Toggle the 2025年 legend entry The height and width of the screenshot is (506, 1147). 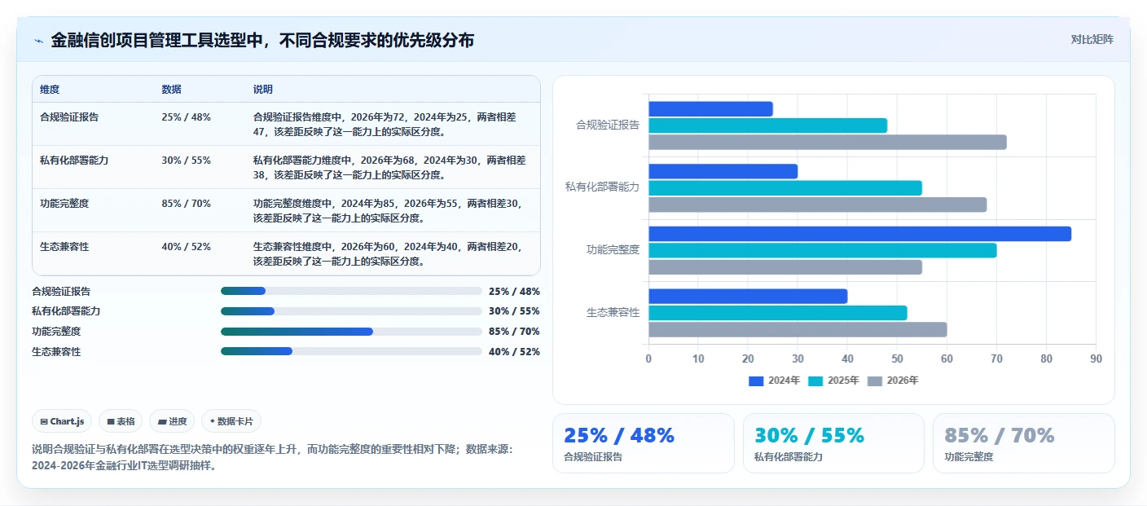coord(834,381)
